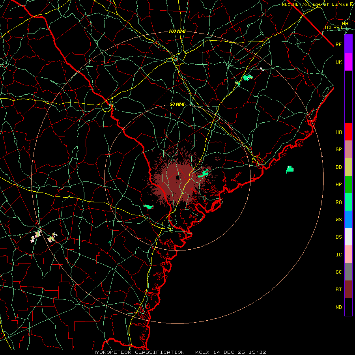
Task: Select the blue WS legend swatch
Action: point(348,219)
